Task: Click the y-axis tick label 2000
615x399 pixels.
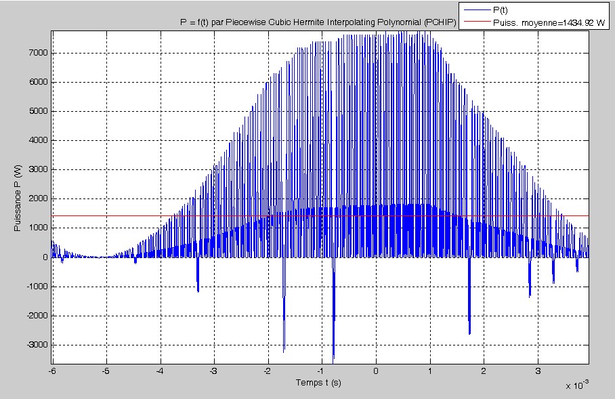Action: pyautogui.click(x=38, y=199)
